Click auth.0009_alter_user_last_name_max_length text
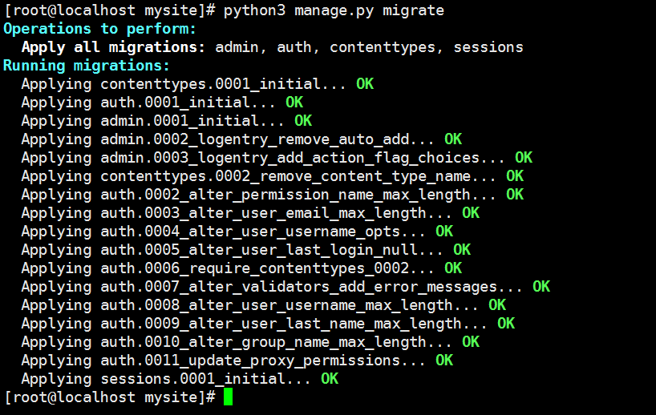This screenshot has width=656, height=415. click(281, 324)
